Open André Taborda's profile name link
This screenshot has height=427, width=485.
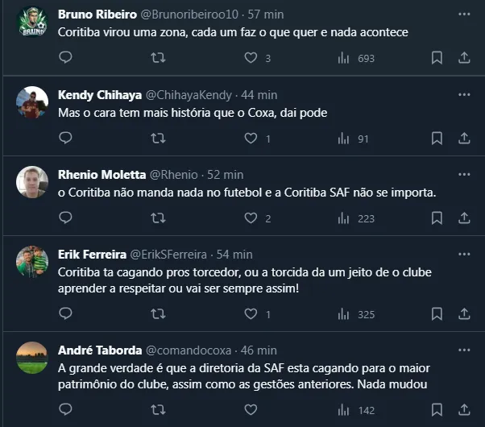point(98,350)
